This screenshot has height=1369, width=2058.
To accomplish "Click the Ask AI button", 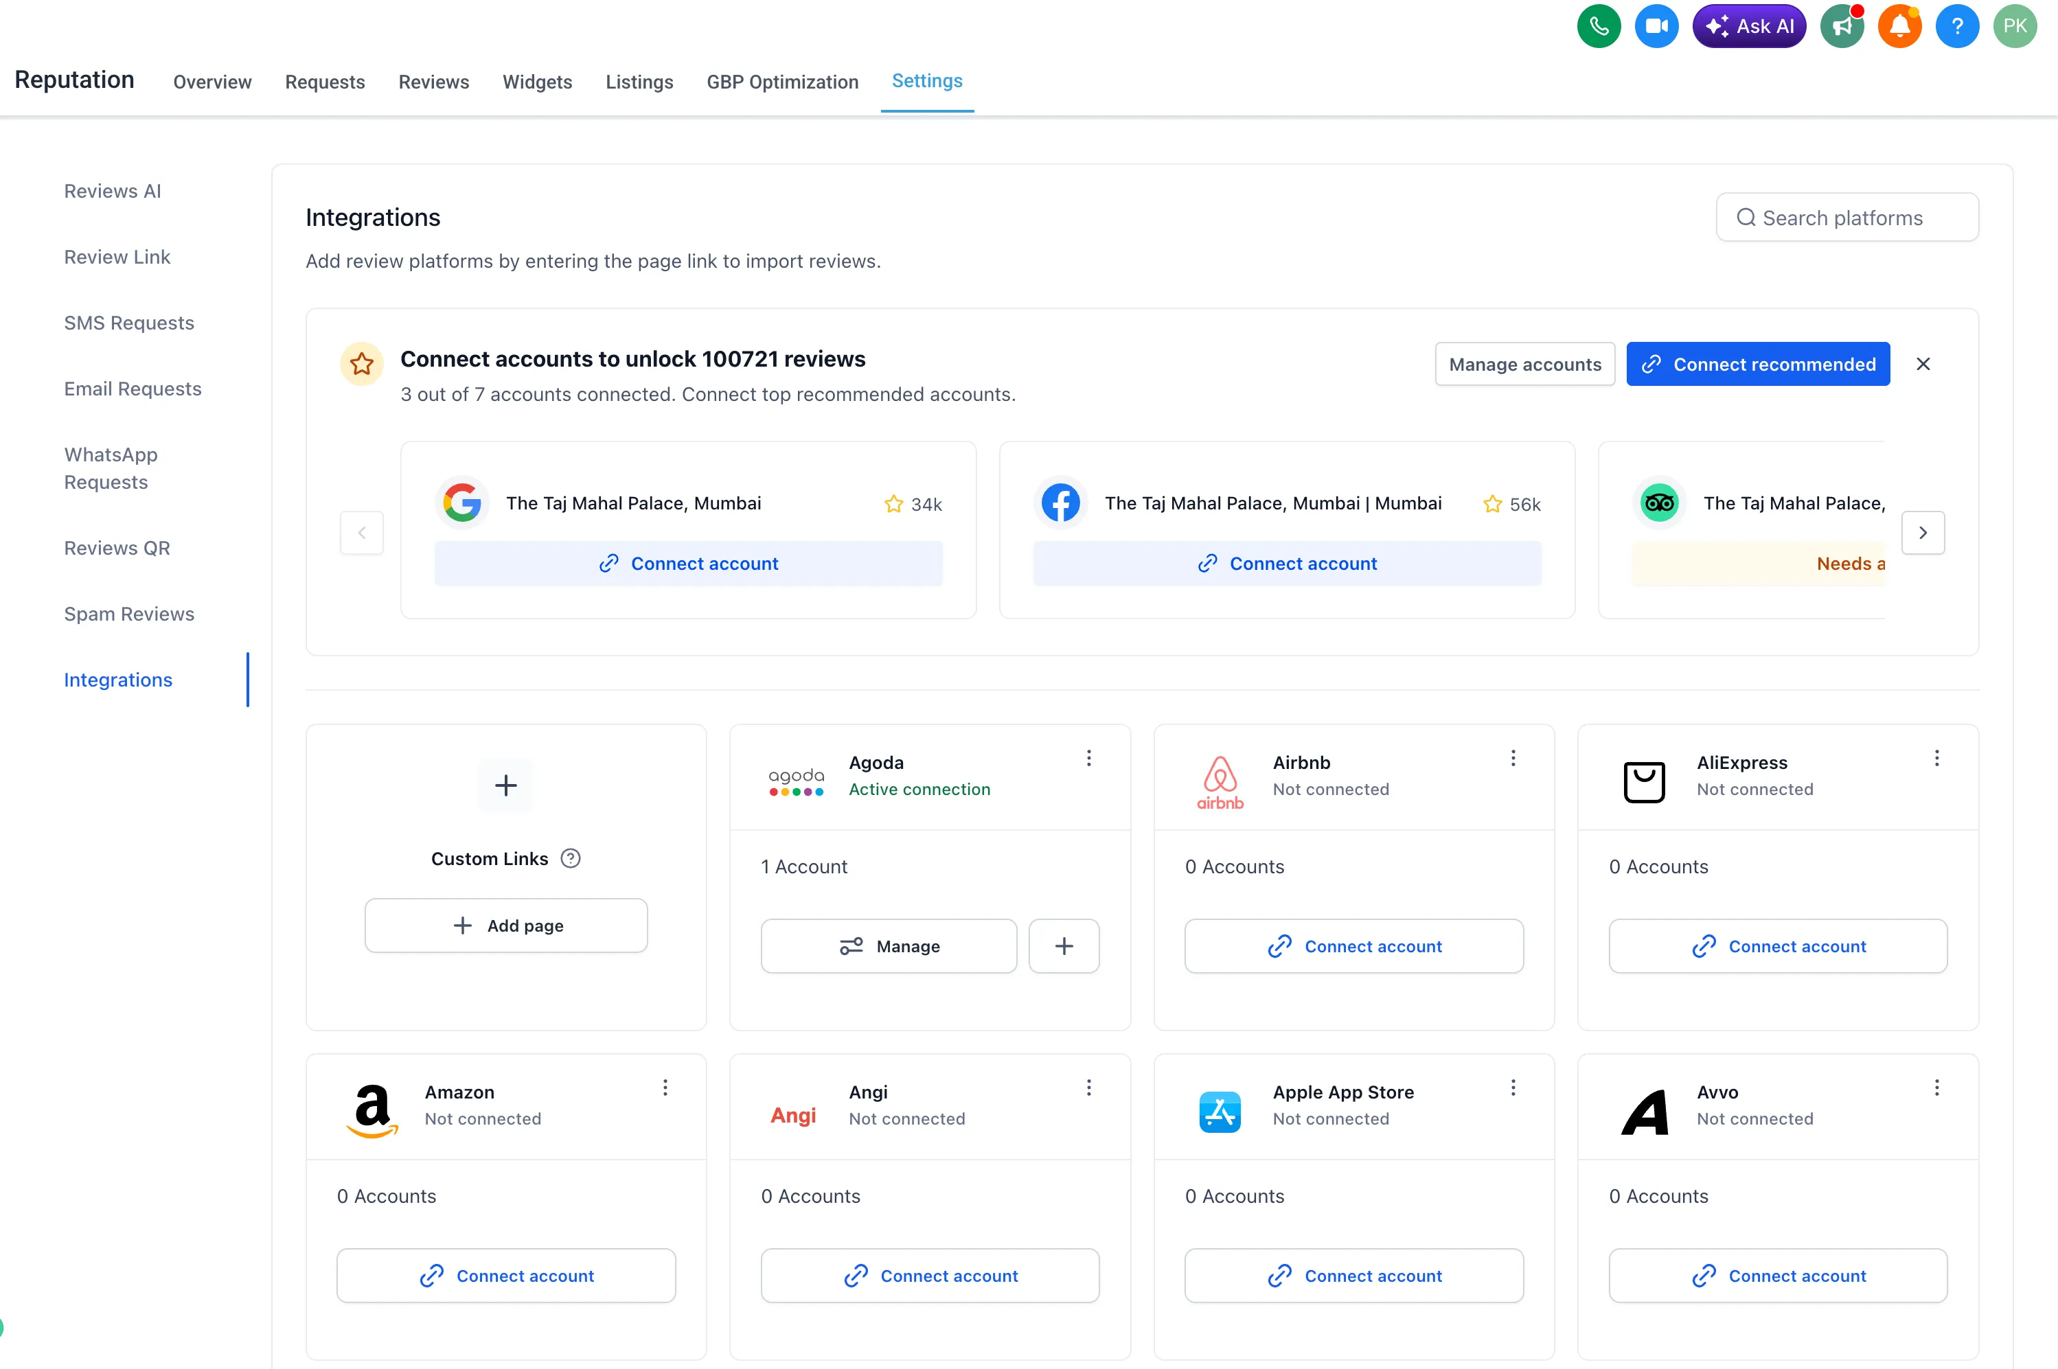I will pyautogui.click(x=1749, y=26).
